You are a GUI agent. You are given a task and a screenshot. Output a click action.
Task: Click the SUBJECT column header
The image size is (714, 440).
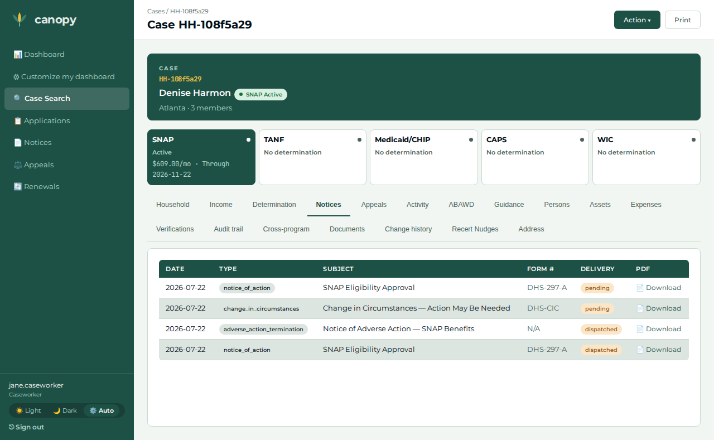click(338, 269)
